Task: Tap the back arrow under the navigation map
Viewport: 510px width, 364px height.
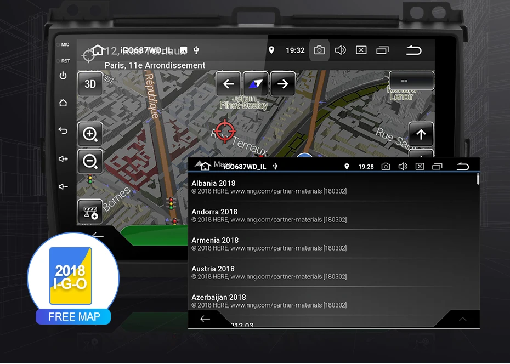Action: [98, 235]
